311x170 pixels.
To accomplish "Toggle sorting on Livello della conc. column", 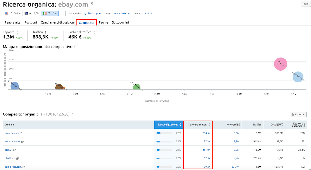I will (x=180, y=125).
